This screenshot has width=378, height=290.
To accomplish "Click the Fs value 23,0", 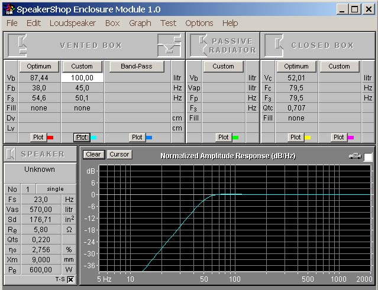I will pos(41,200).
